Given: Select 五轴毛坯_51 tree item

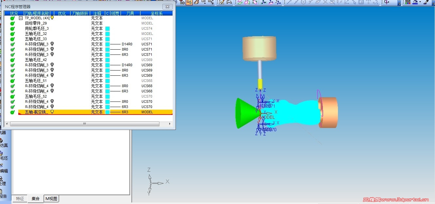Looking at the screenshot, I should point(36,81).
